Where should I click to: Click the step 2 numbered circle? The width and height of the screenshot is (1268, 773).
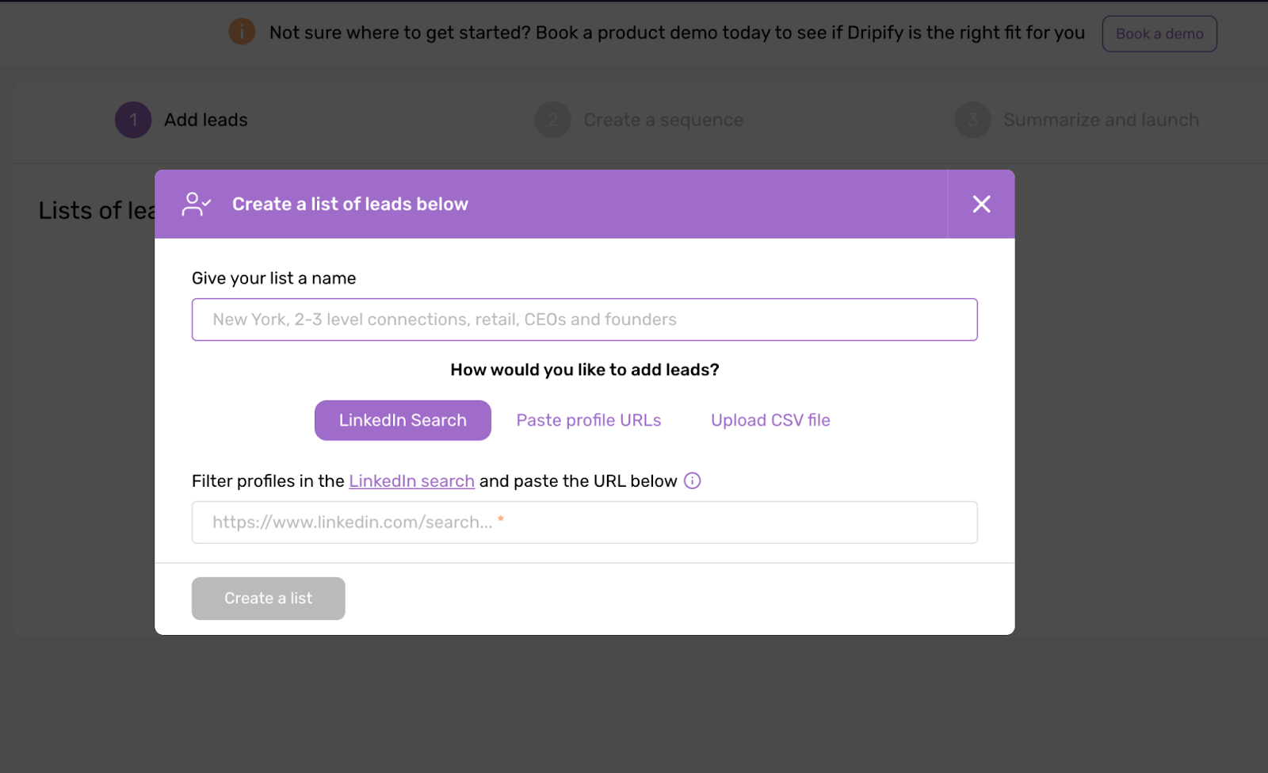coord(552,119)
